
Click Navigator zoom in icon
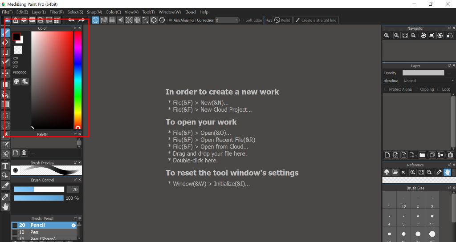(x=396, y=36)
